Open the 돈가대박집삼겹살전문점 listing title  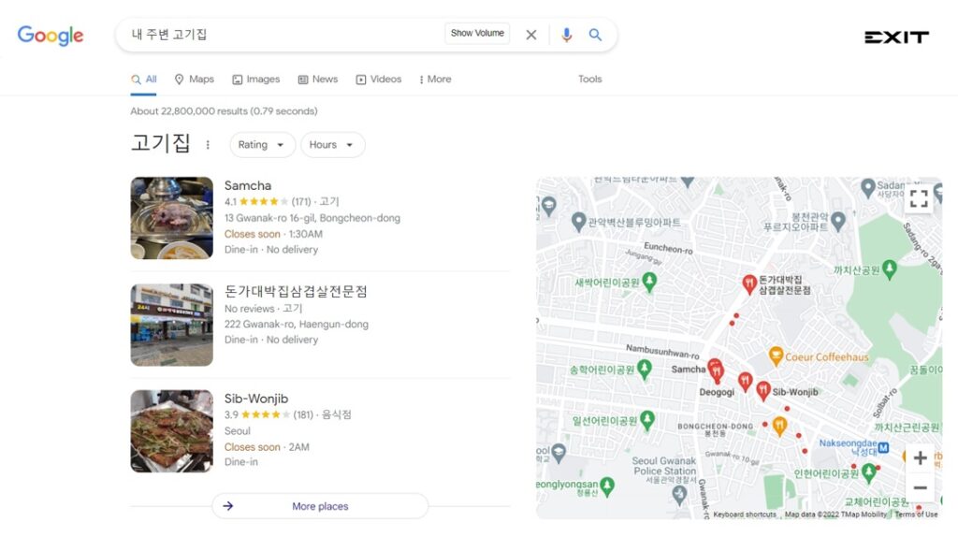296,291
